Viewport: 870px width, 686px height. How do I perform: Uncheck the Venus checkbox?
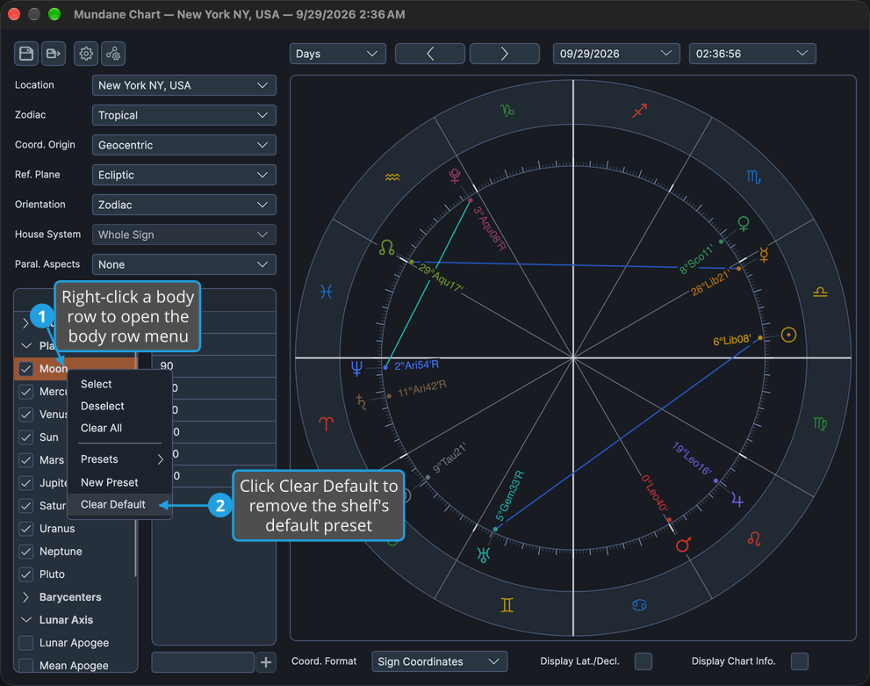tap(26, 415)
